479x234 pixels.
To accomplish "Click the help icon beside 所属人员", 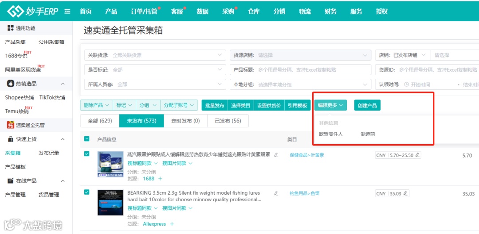I will 110,84.
